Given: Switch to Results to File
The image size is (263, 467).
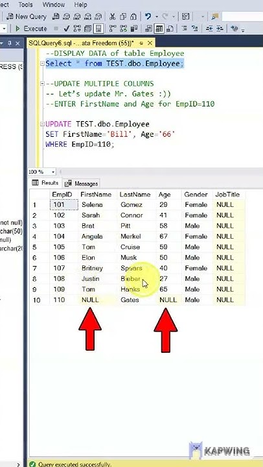Looking at the screenshot, I should tap(170, 29).
